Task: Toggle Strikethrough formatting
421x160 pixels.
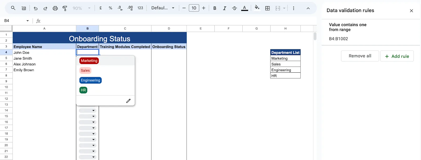Action: click(x=234, y=8)
